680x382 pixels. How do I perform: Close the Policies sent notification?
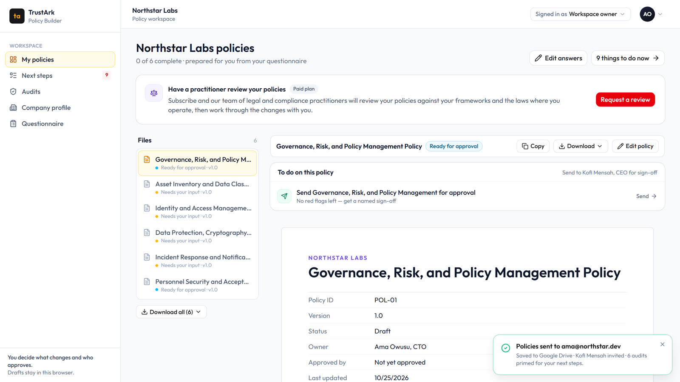(663, 345)
